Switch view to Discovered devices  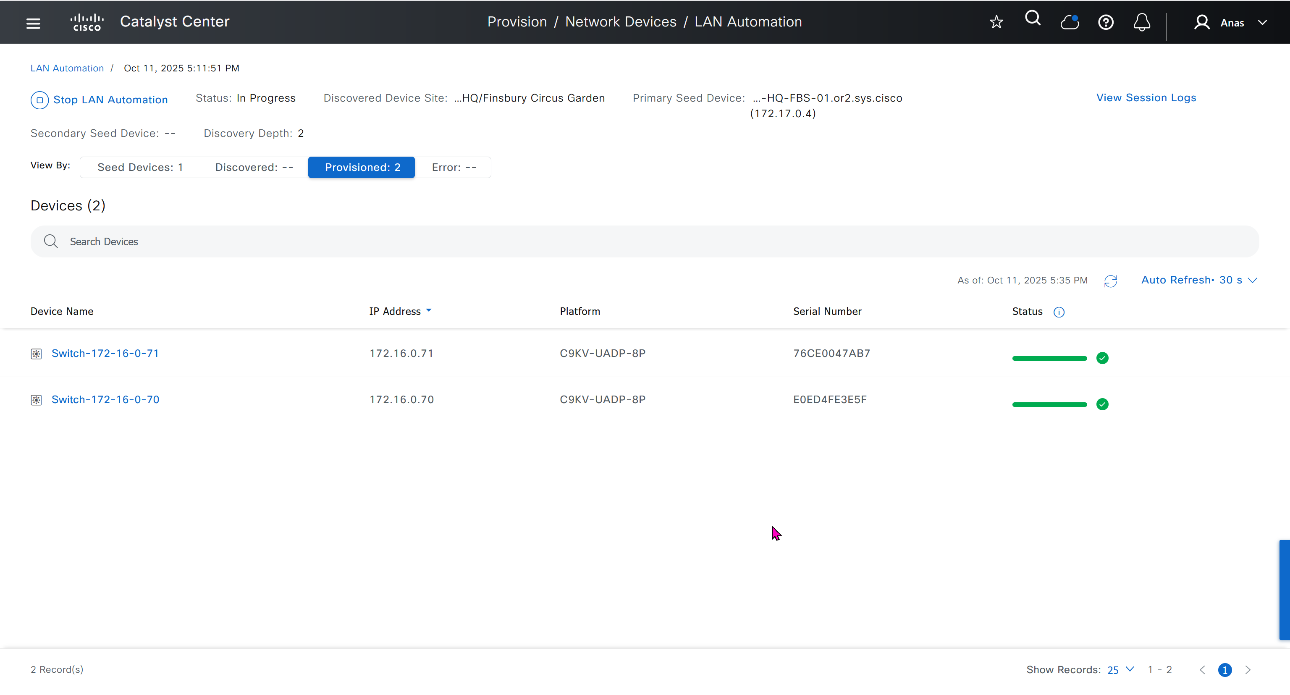[x=254, y=167]
